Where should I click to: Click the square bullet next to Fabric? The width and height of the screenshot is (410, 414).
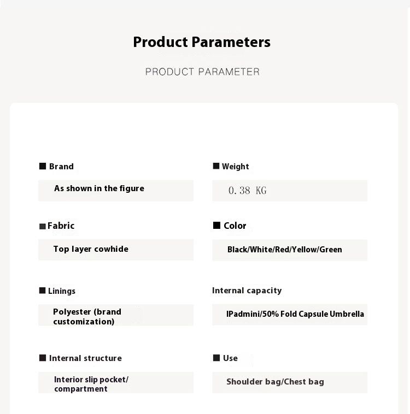point(43,226)
